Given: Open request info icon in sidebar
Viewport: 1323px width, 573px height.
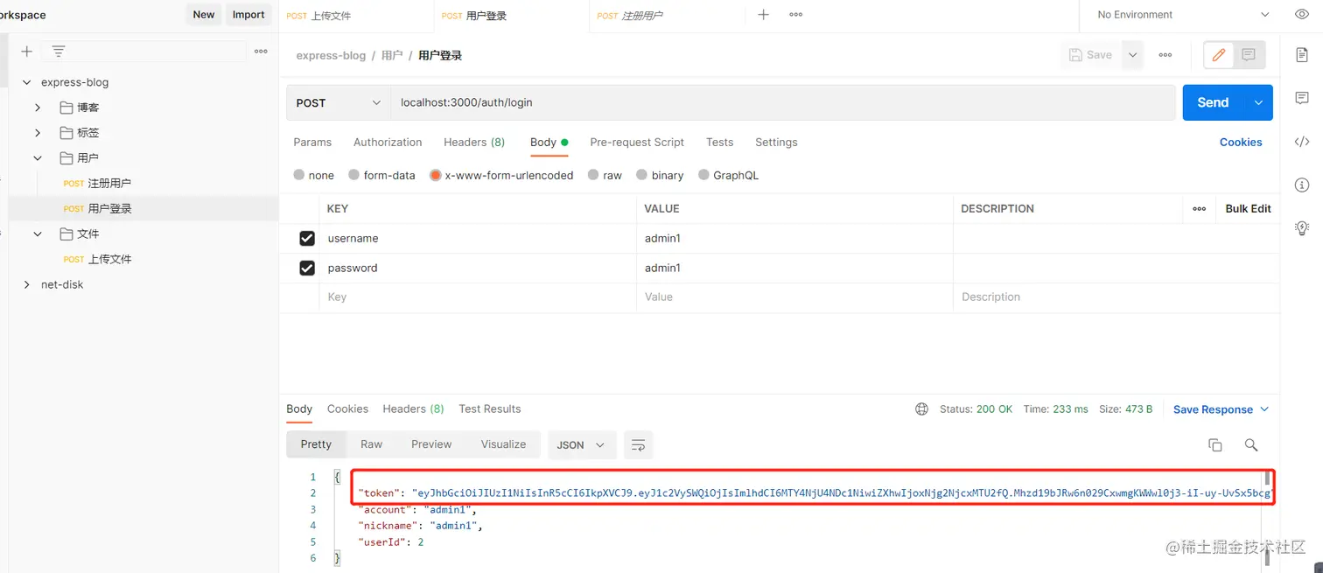Looking at the screenshot, I should pos(1302,185).
